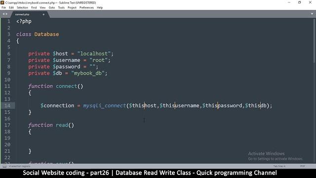Click the Tab Size setting in status bar

pyautogui.click(x=279, y=166)
